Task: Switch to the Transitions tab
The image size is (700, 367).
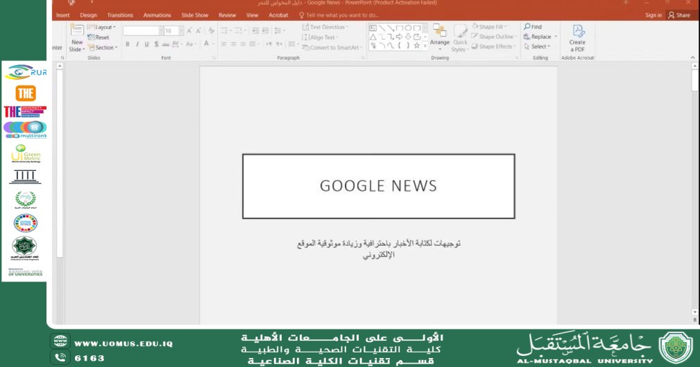Action: pyautogui.click(x=120, y=15)
